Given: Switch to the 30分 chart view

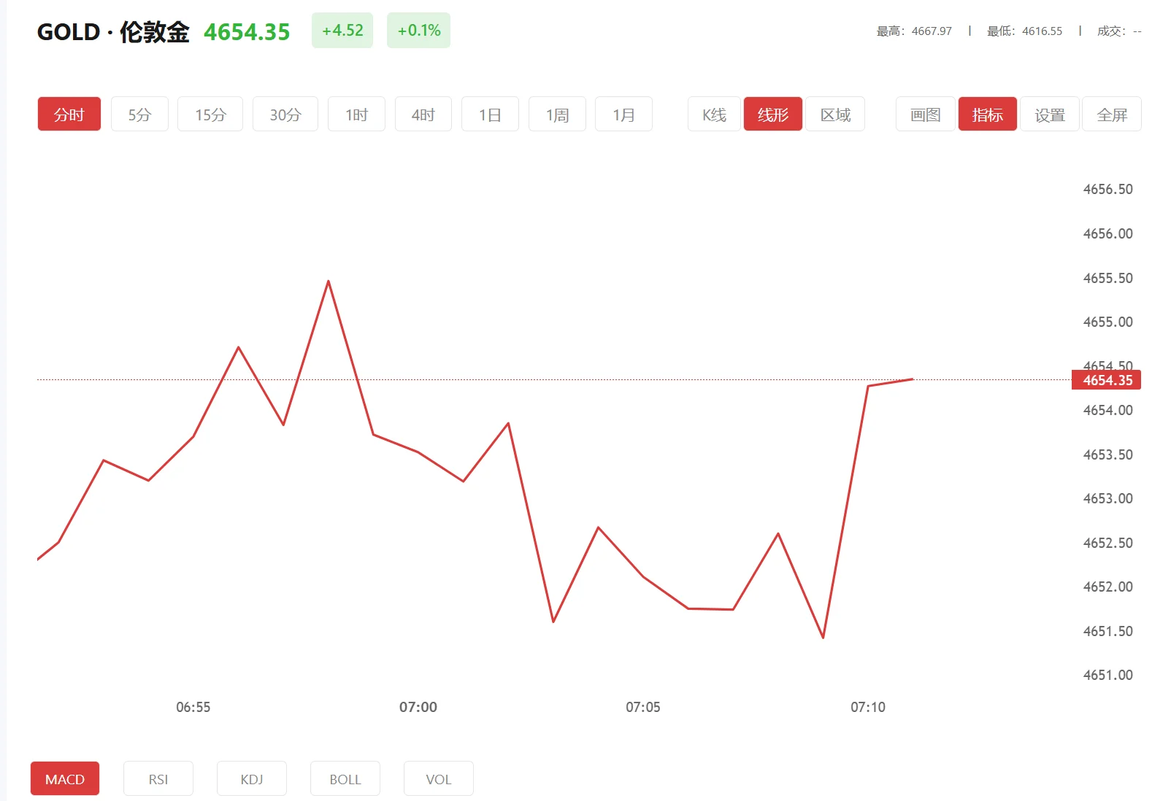Looking at the screenshot, I should tap(285, 114).
